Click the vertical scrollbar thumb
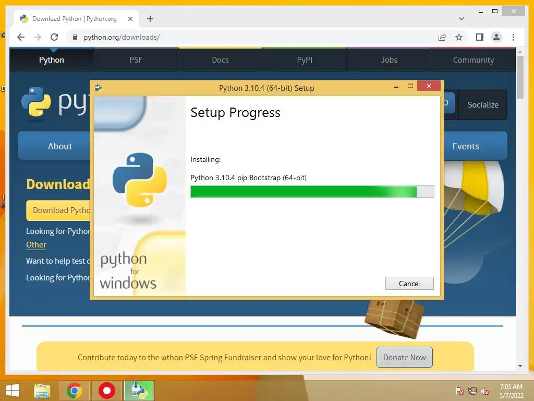 tap(520, 77)
